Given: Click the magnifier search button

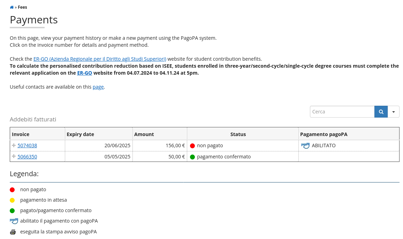Looking at the screenshot, I should [x=381, y=112].
